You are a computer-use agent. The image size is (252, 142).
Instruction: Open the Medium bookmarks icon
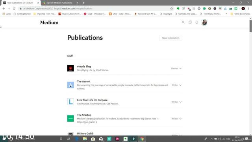tap(190, 22)
